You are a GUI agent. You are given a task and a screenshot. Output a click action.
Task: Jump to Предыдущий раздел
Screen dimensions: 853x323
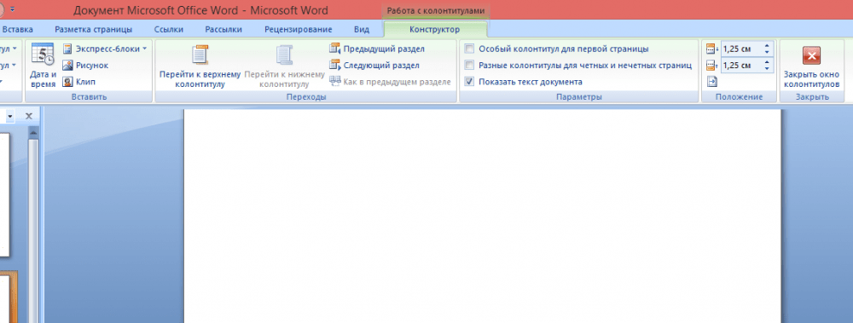(377, 49)
